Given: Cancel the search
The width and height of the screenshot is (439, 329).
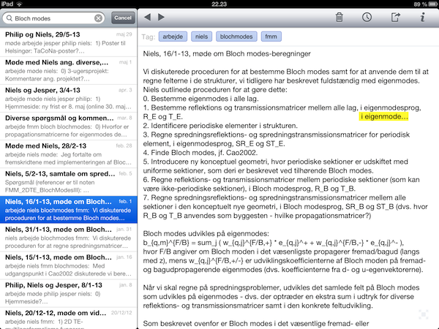Looking at the screenshot, I should [123, 18].
